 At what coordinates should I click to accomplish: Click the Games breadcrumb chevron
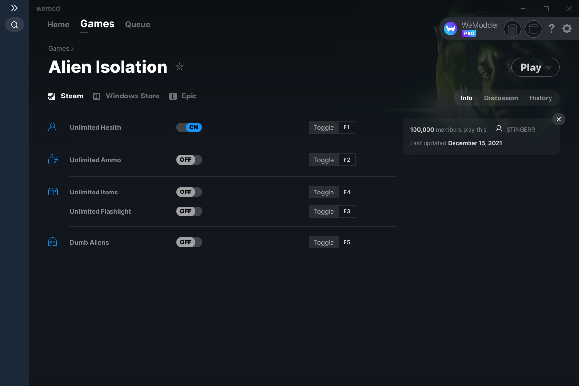click(73, 48)
